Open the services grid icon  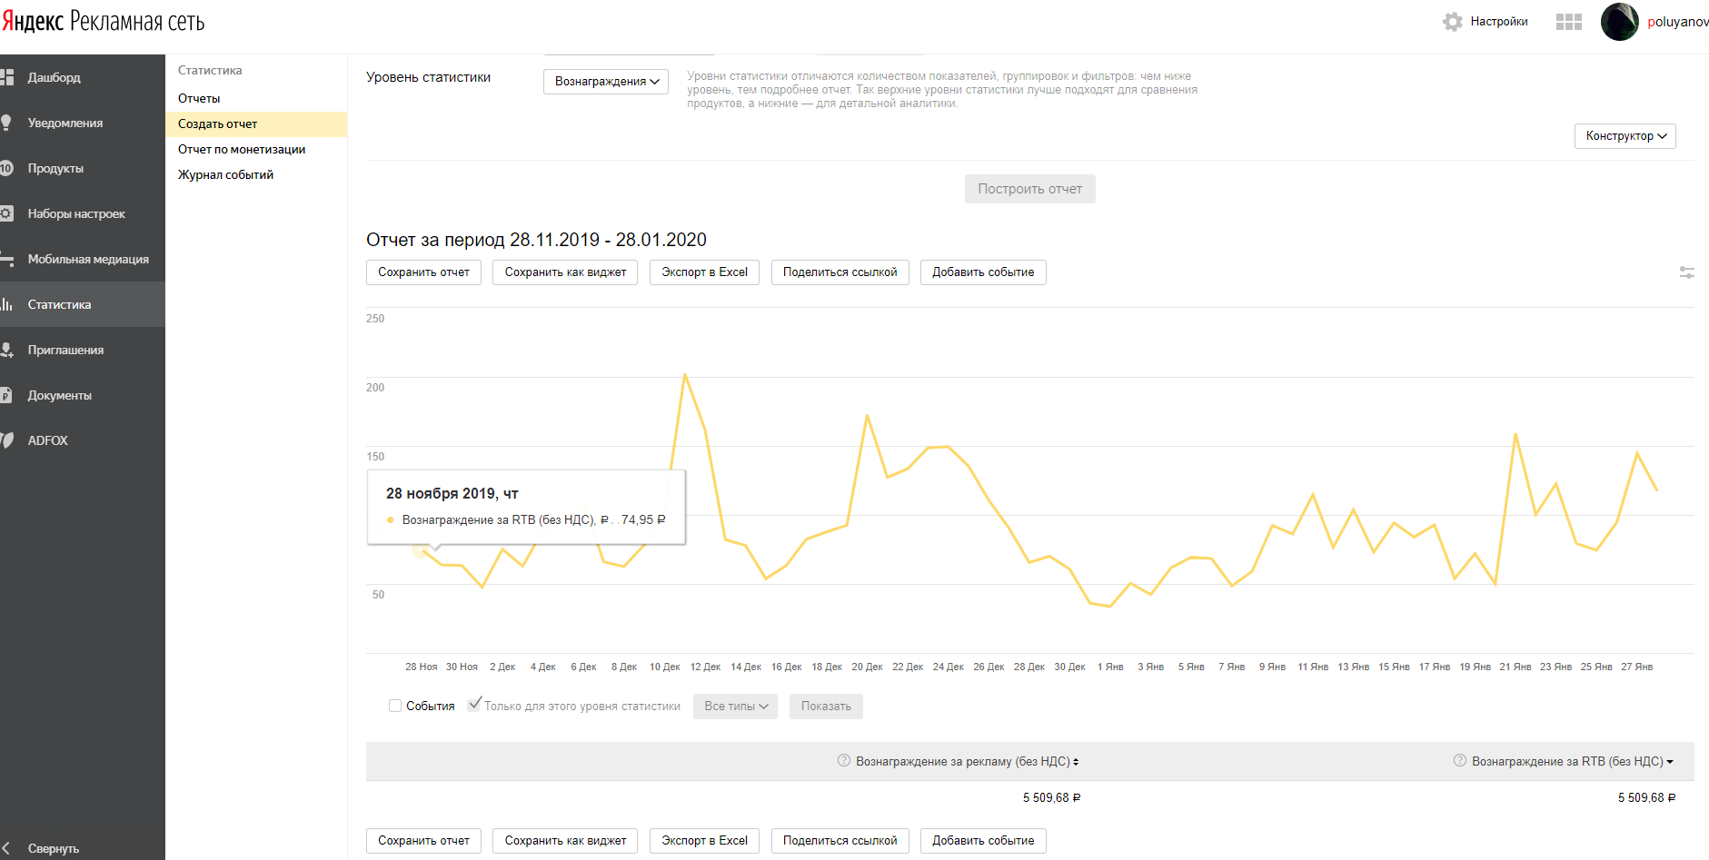(x=1568, y=22)
